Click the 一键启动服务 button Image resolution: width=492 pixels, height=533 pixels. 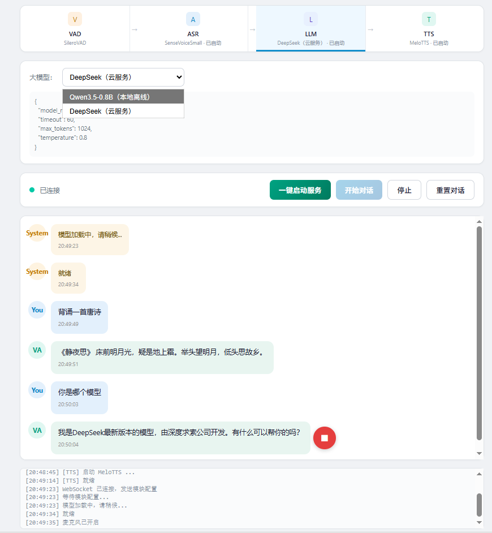click(x=300, y=190)
